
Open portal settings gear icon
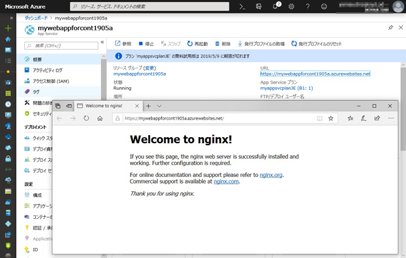(x=291, y=7)
